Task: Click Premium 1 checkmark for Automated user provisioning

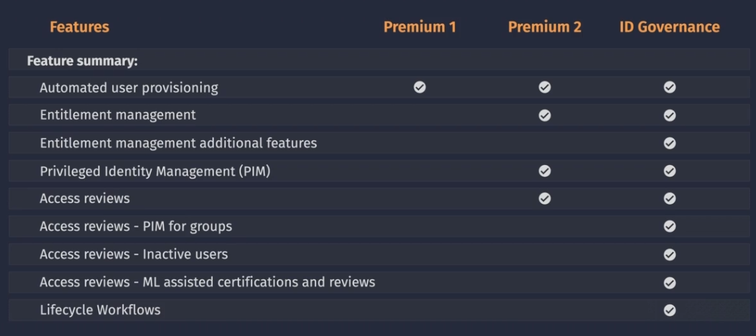Action: coord(420,87)
